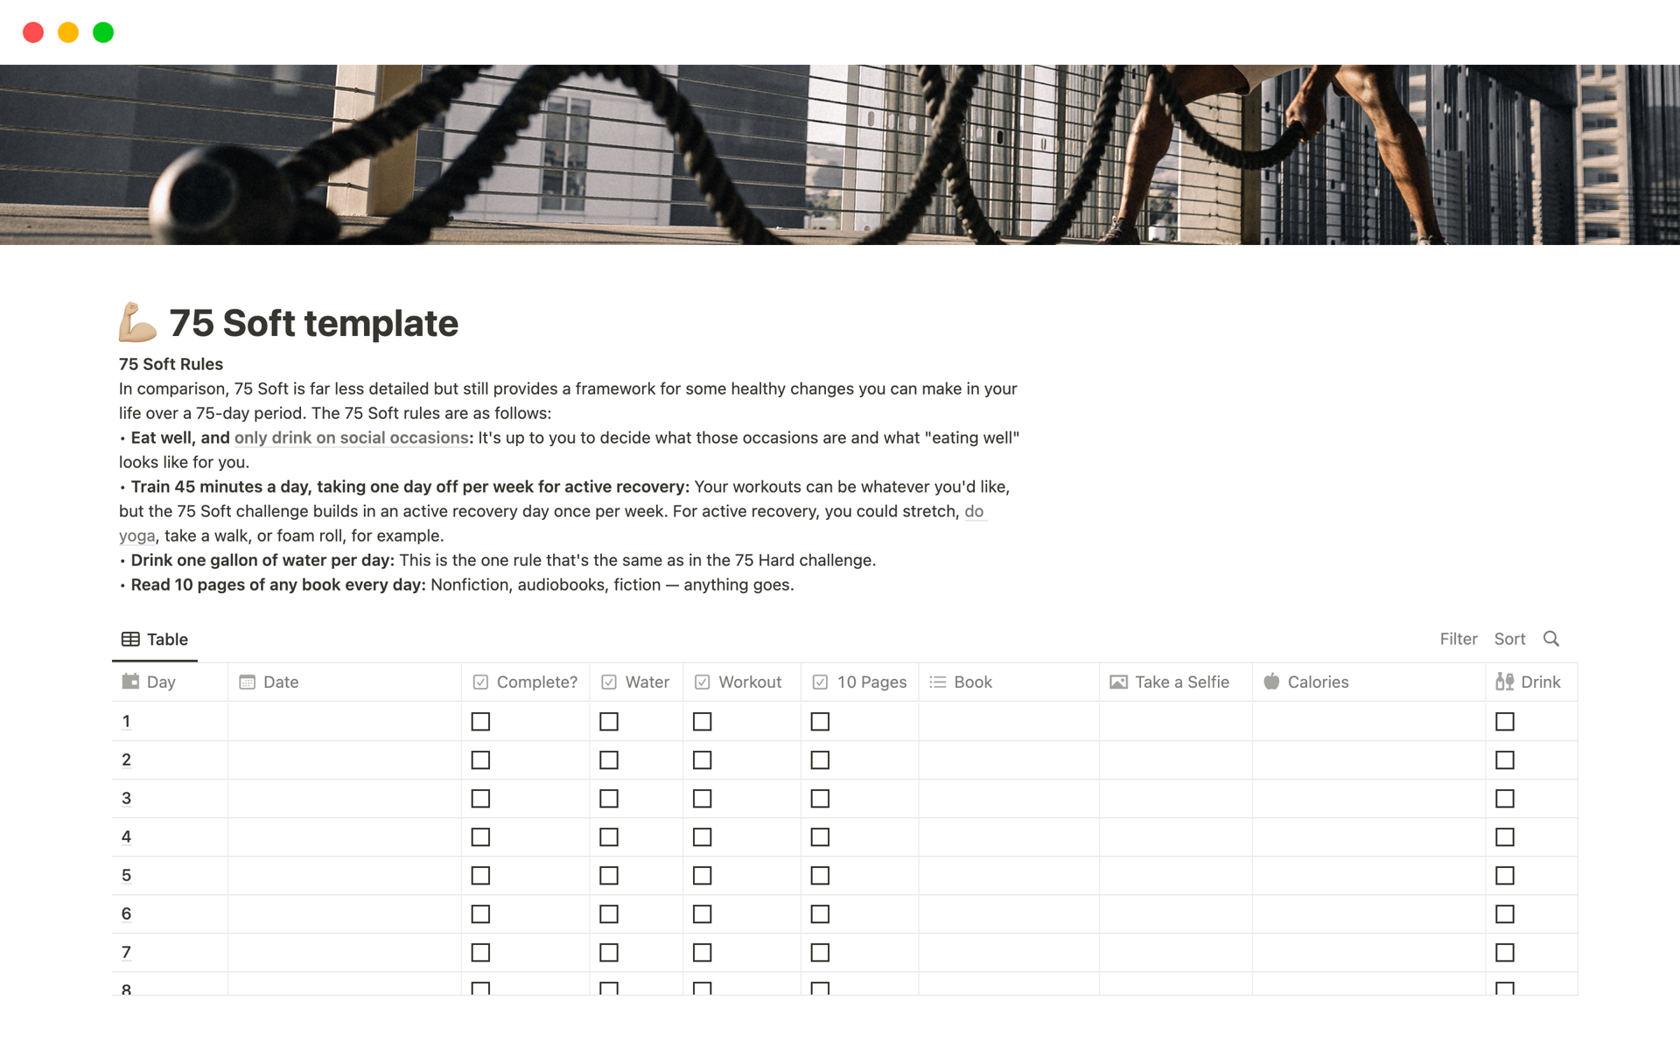
Task: Click the Date cell for day 2
Action: tap(344, 760)
